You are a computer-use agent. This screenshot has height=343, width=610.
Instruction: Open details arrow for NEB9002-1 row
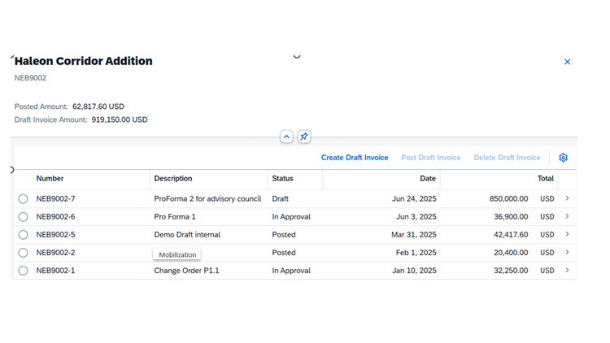coord(567,270)
